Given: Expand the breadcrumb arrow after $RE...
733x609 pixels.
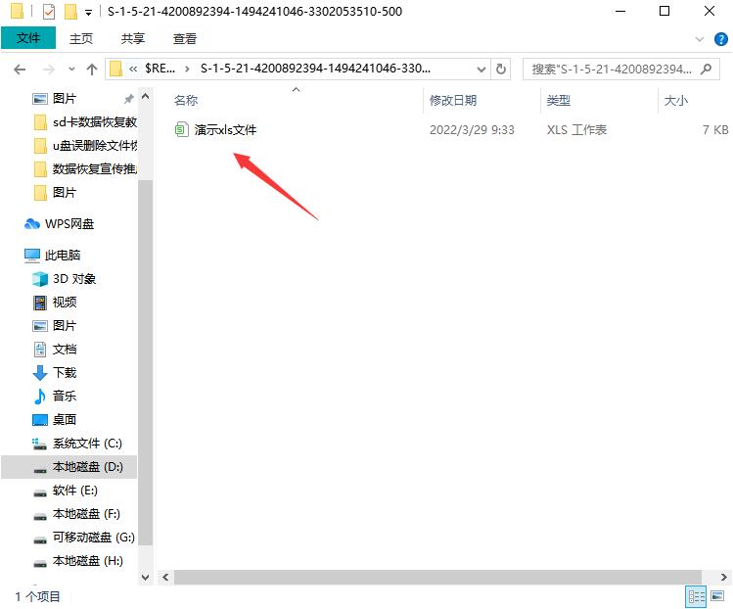Looking at the screenshot, I should point(187,69).
